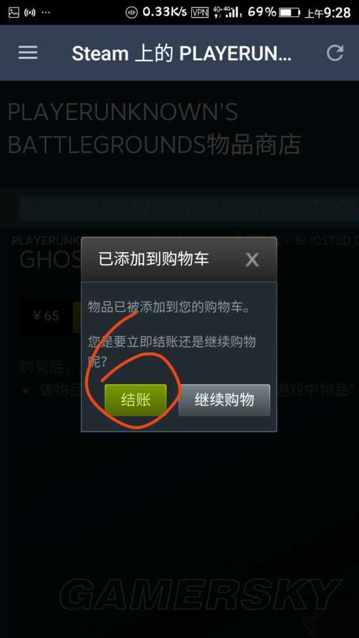Tap the 上午9:28 clock
The image size is (359, 638).
pyautogui.click(x=328, y=13)
